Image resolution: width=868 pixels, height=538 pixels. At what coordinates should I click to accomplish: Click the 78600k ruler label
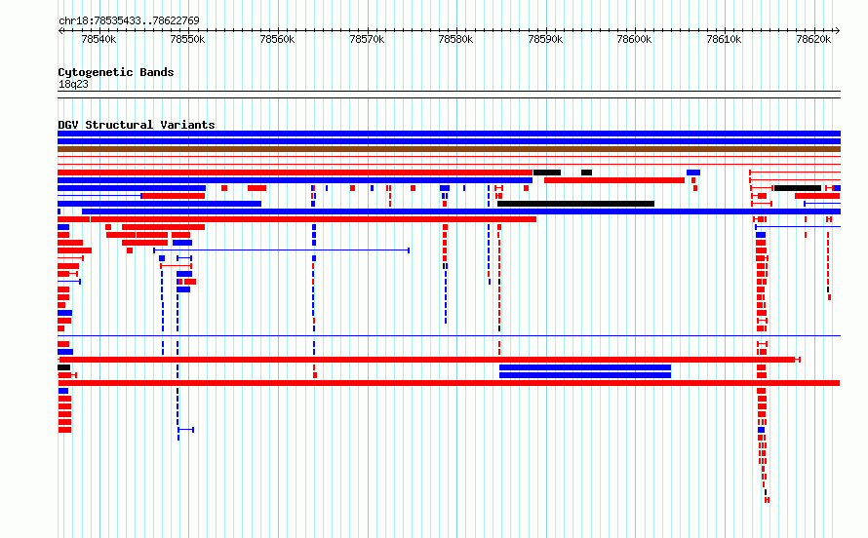[x=634, y=39]
